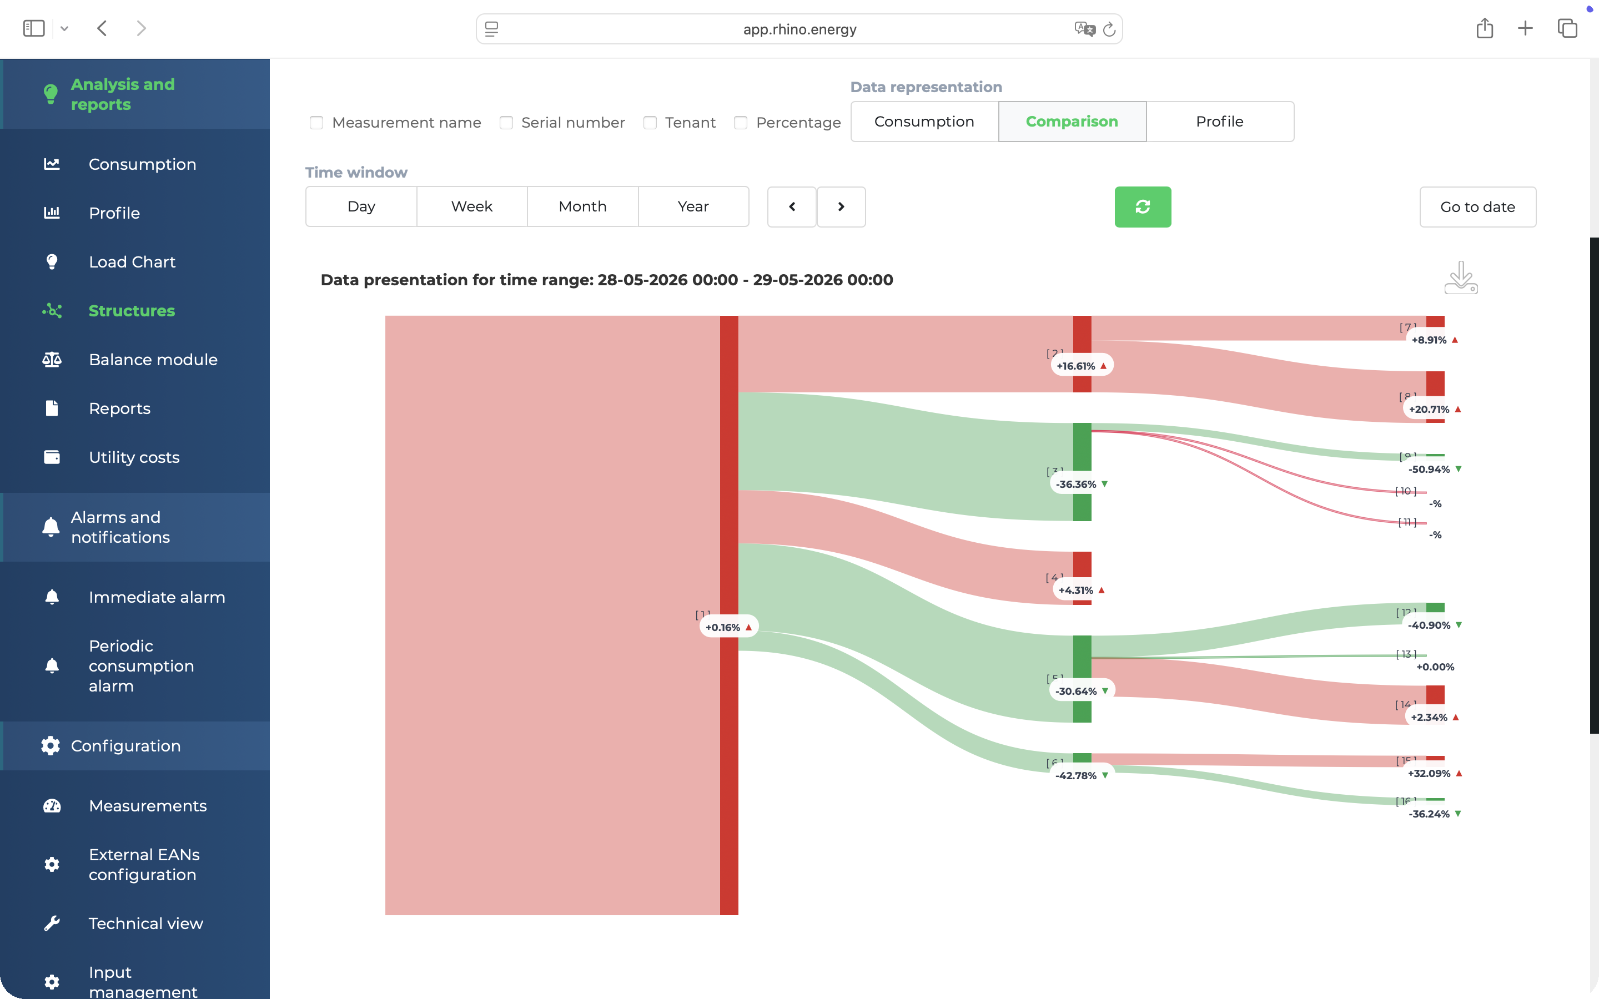The image size is (1599, 999).
Task: Click the Input management gear icon
Action: (x=52, y=982)
